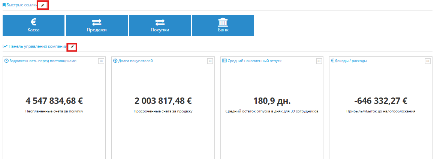The image size is (434, 161).
Task: Click the 2 003 817,48 € overdue amount
Action: point(163,101)
